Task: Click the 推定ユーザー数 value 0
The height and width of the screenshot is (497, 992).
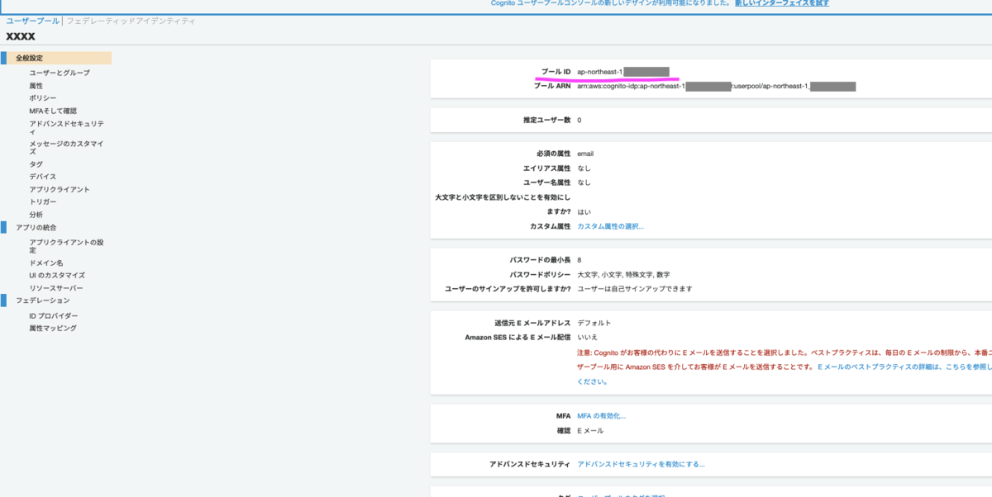Action: pyautogui.click(x=579, y=120)
